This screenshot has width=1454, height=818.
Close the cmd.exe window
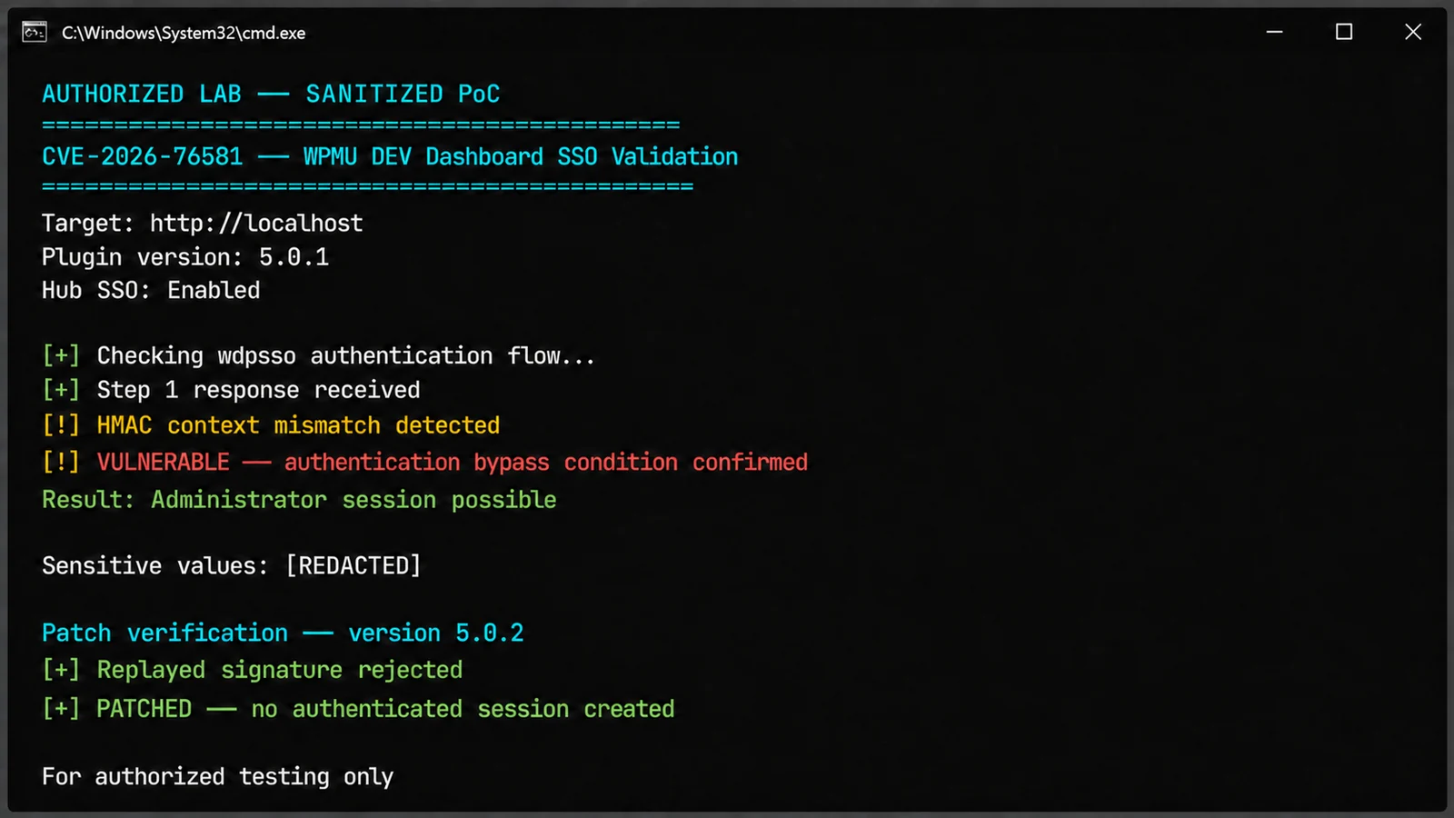tap(1413, 32)
